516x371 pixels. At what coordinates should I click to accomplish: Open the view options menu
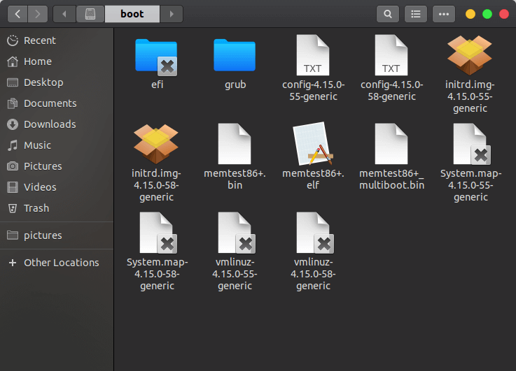(x=444, y=14)
